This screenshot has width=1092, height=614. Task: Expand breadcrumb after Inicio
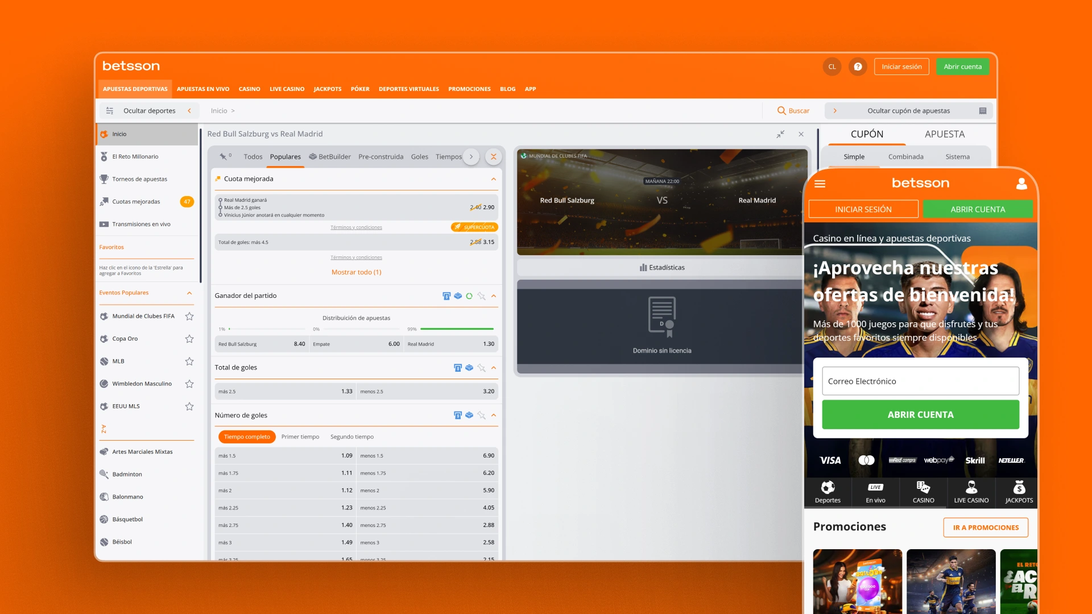233,111
